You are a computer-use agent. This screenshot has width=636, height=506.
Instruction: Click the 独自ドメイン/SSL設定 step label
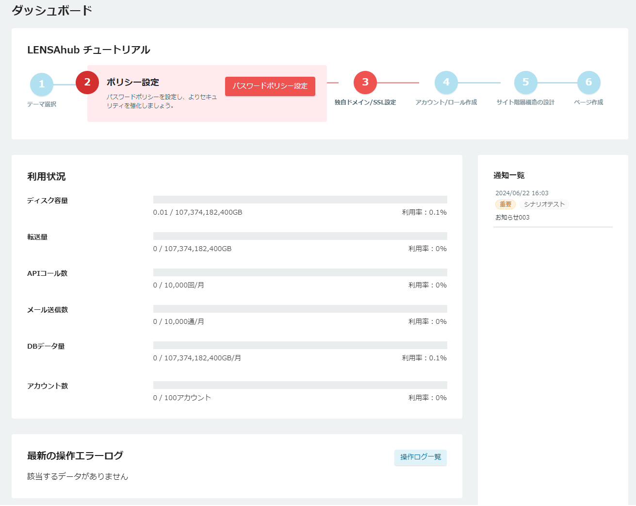pyautogui.click(x=365, y=102)
